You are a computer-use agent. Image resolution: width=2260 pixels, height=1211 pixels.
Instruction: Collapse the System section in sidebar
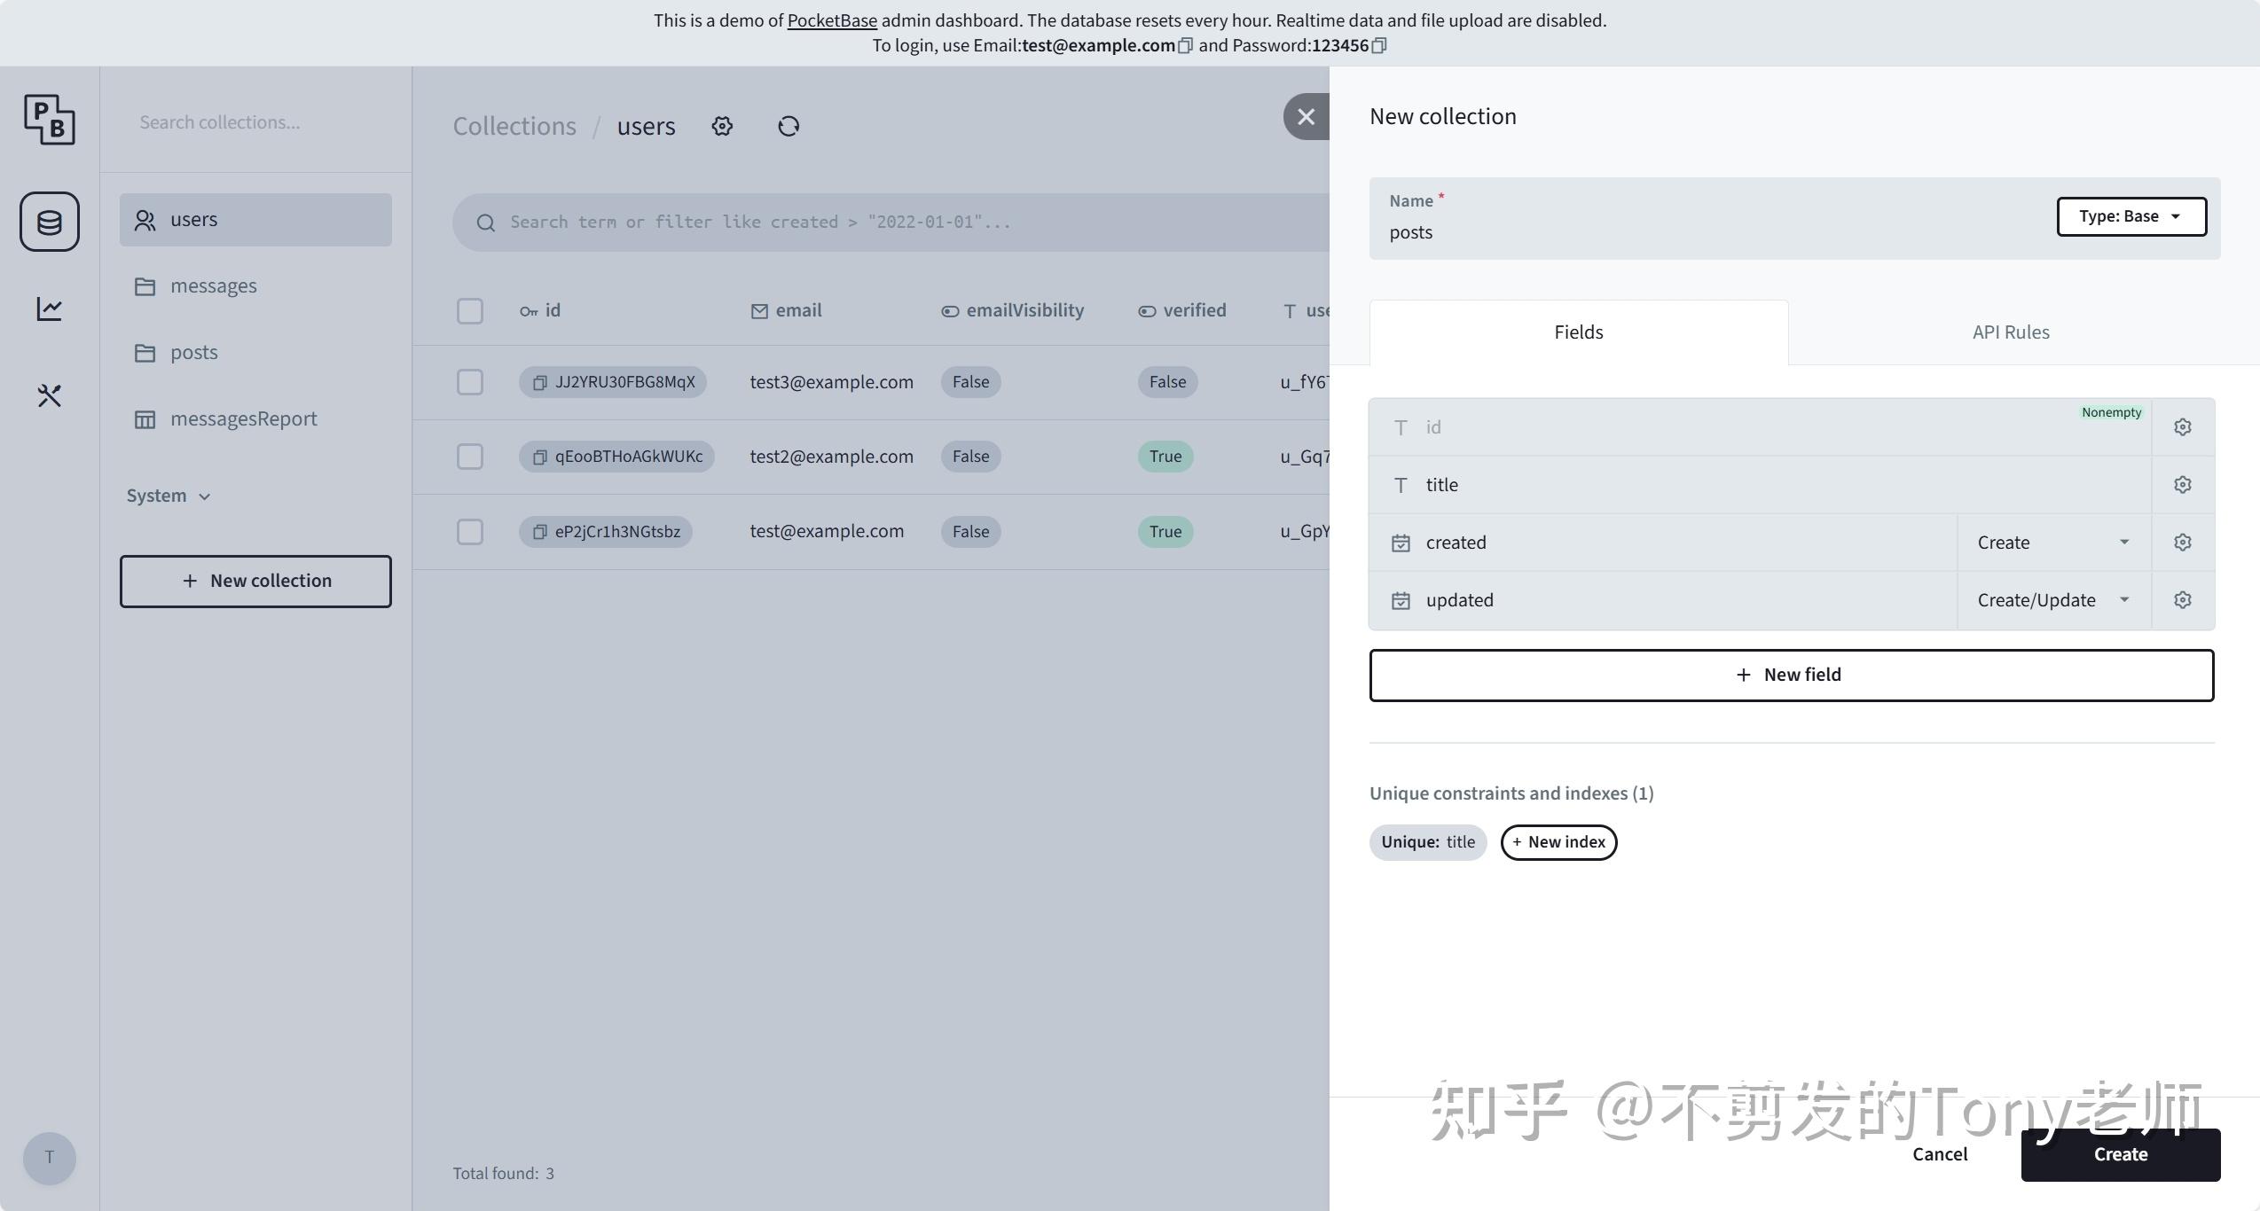[x=168, y=496]
